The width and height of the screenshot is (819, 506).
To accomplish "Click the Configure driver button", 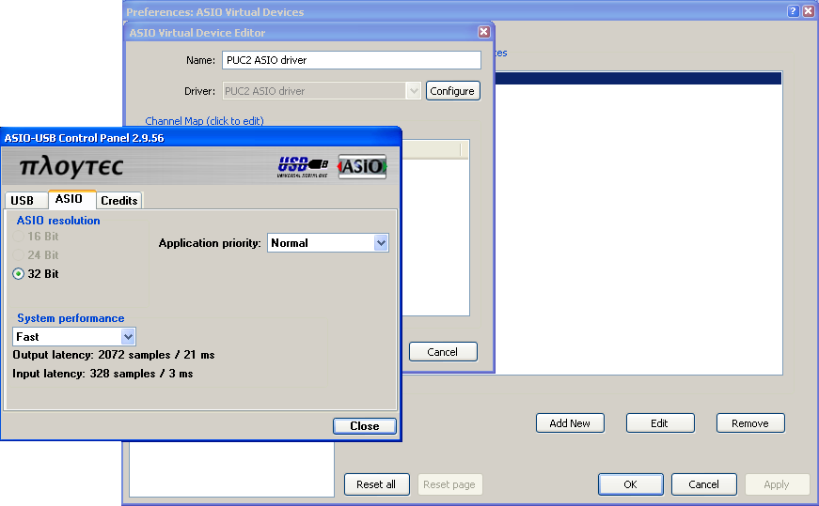I will click(452, 91).
